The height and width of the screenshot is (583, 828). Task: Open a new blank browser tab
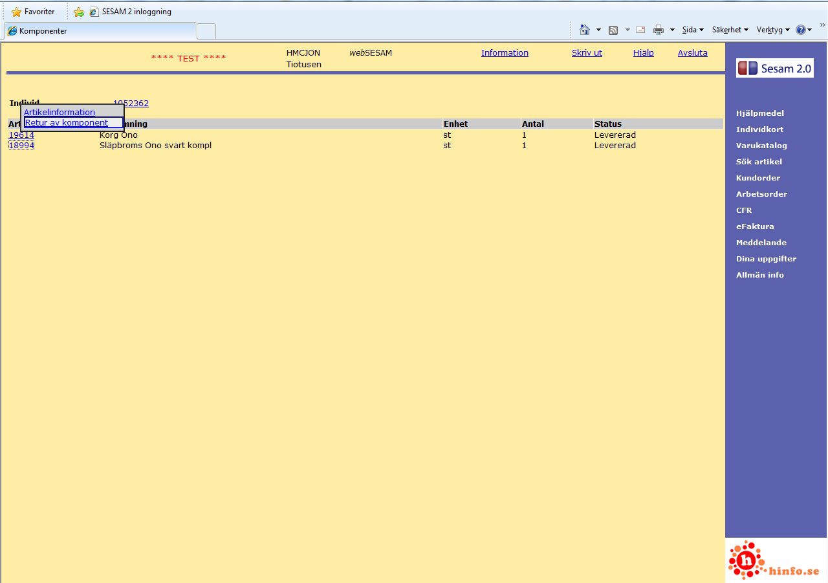(206, 31)
